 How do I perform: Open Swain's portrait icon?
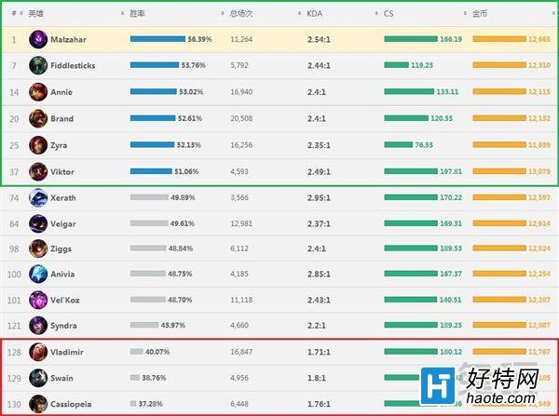[x=38, y=378]
